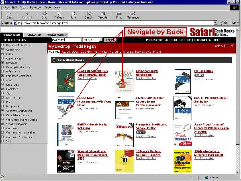Open the View menu
This screenshot has height=181, width=241.
(23, 7)
